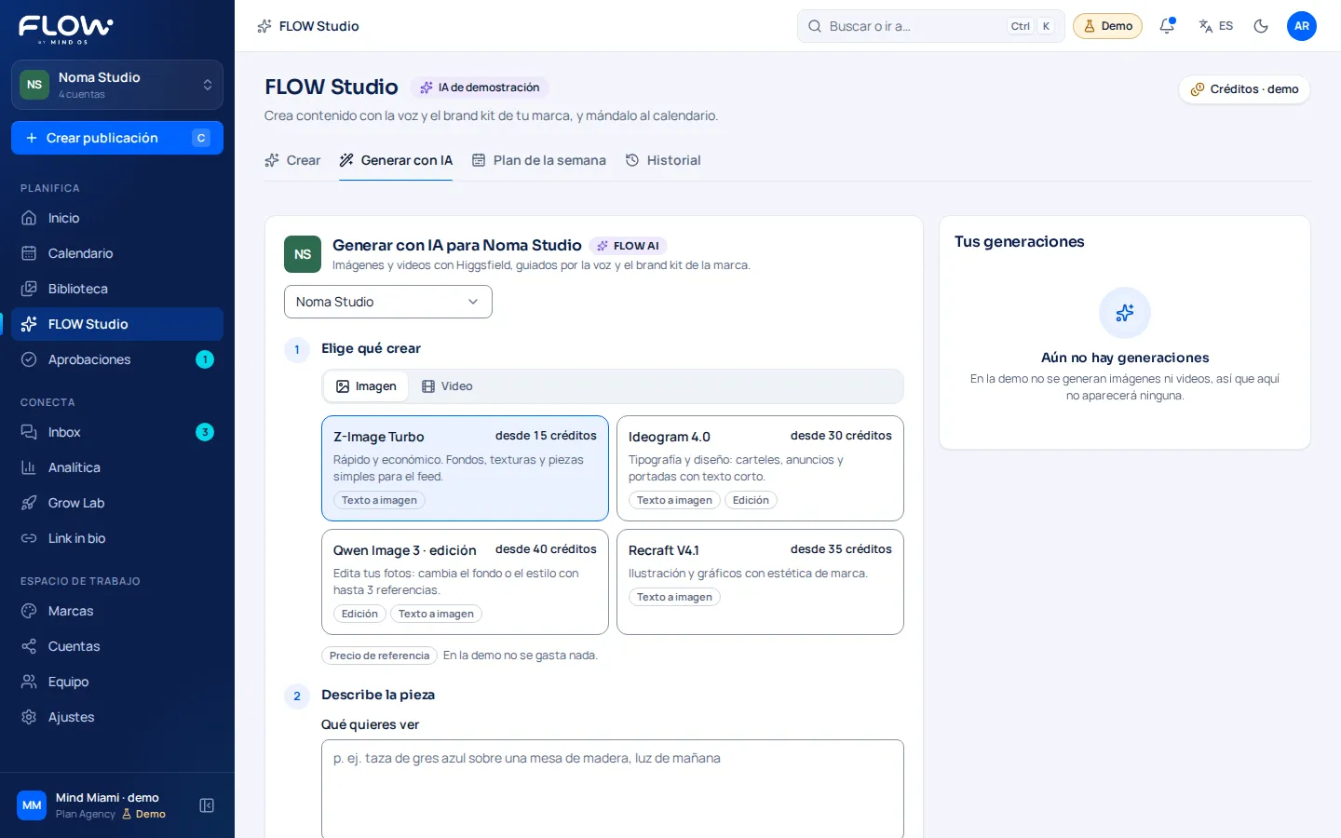Click Edición tag on Qwen Image 3

point(359,614)
